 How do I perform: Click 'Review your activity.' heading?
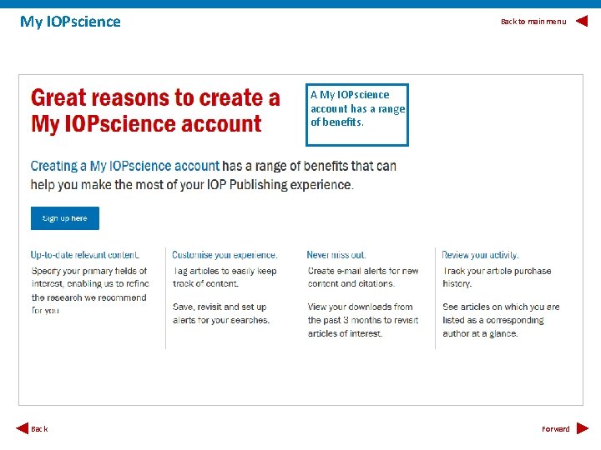click(480, 255)
